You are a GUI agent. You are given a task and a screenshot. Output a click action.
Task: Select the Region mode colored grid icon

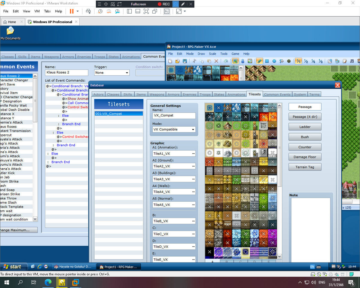coord(250,61)
